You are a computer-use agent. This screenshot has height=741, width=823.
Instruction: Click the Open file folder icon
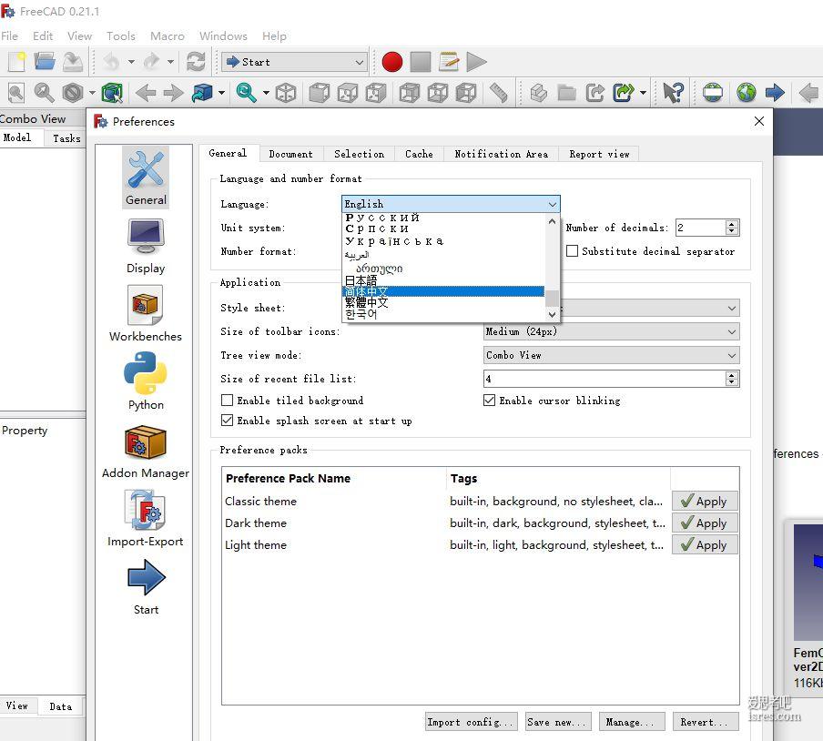45,61
